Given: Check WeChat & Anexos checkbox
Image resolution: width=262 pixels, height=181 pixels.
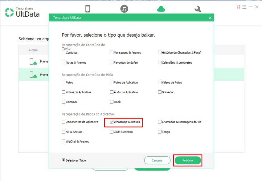Looking at the screenshot, I should 63,142.
